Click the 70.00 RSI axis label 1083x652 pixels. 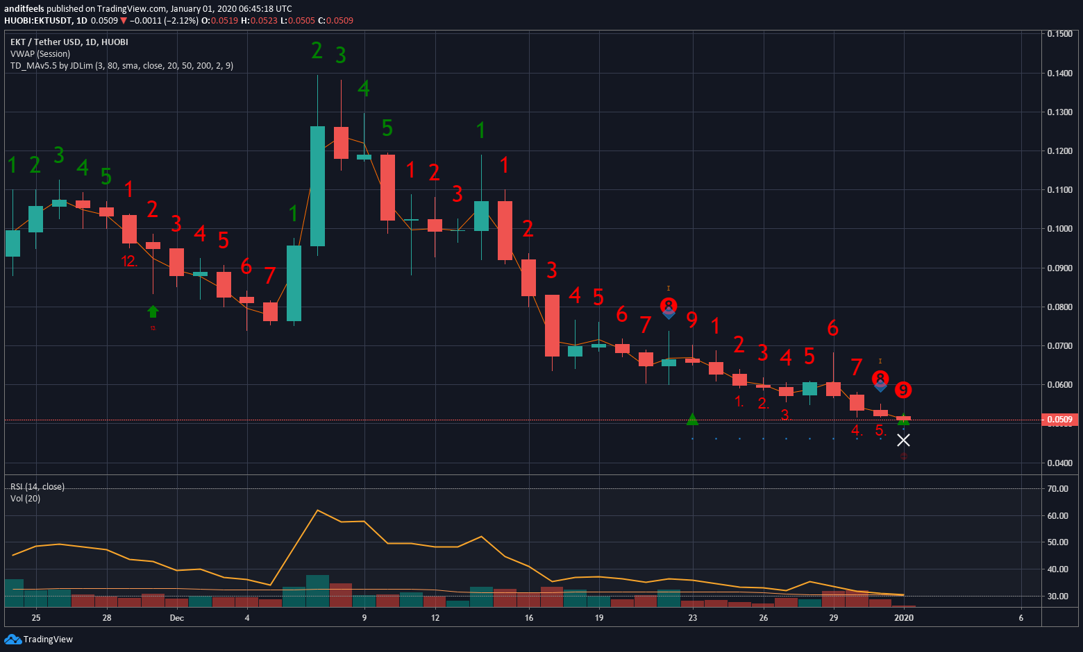point(1058,489)
